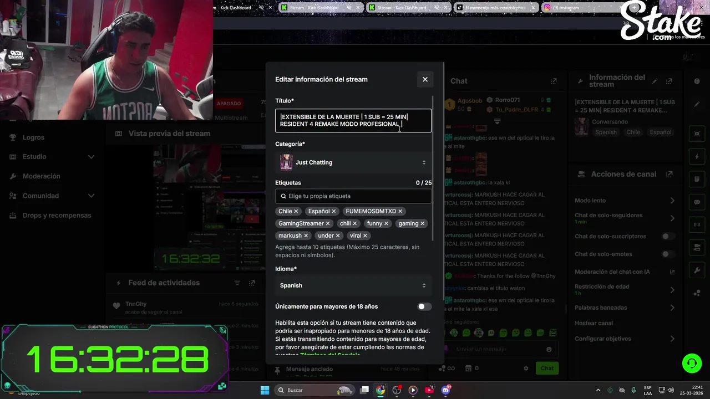Remove the Español tag
710x399 pixels.
pos(334,211)
